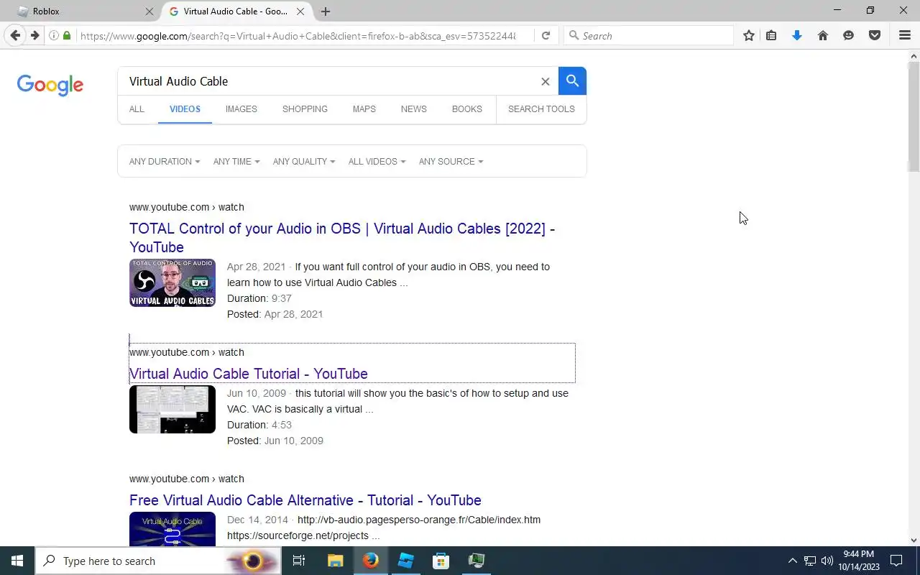Click Free Virtual Audio Cable Alternative thumbnail
The height and width of the screenshot is (575, 920).
click(172, 529)
